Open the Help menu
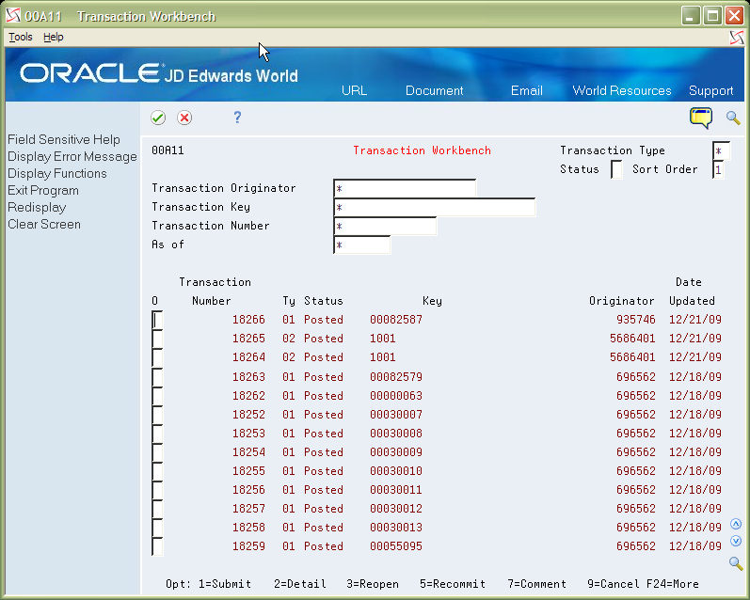This screenshot has width=750, height=600. [53, 37]
